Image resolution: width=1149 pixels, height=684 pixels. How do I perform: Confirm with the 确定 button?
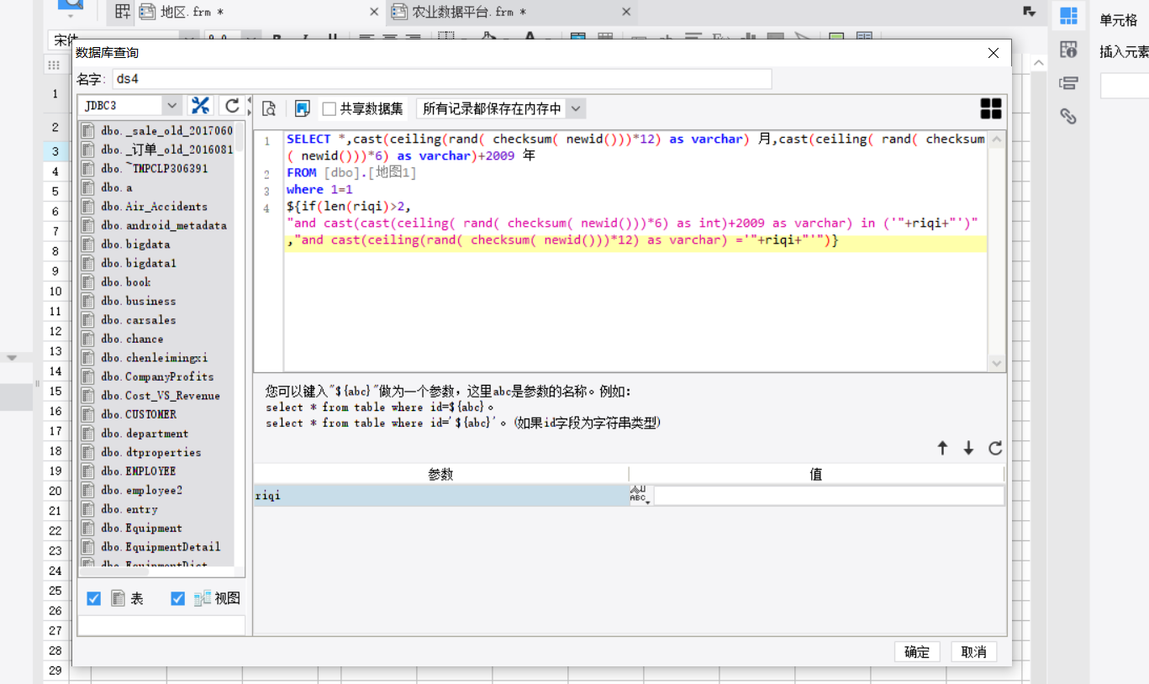coord(917,652)
